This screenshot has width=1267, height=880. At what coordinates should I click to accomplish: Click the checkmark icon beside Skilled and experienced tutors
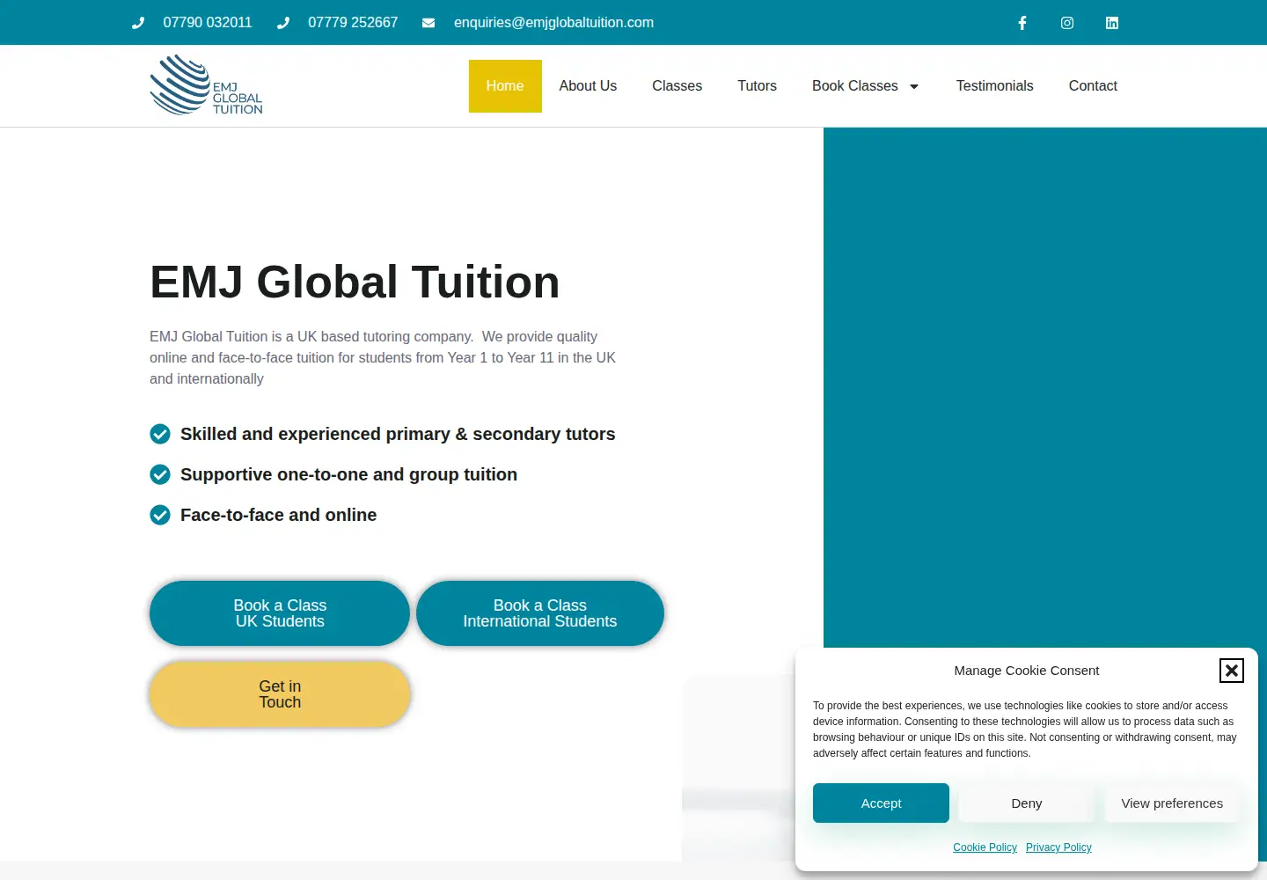[160, 434]
